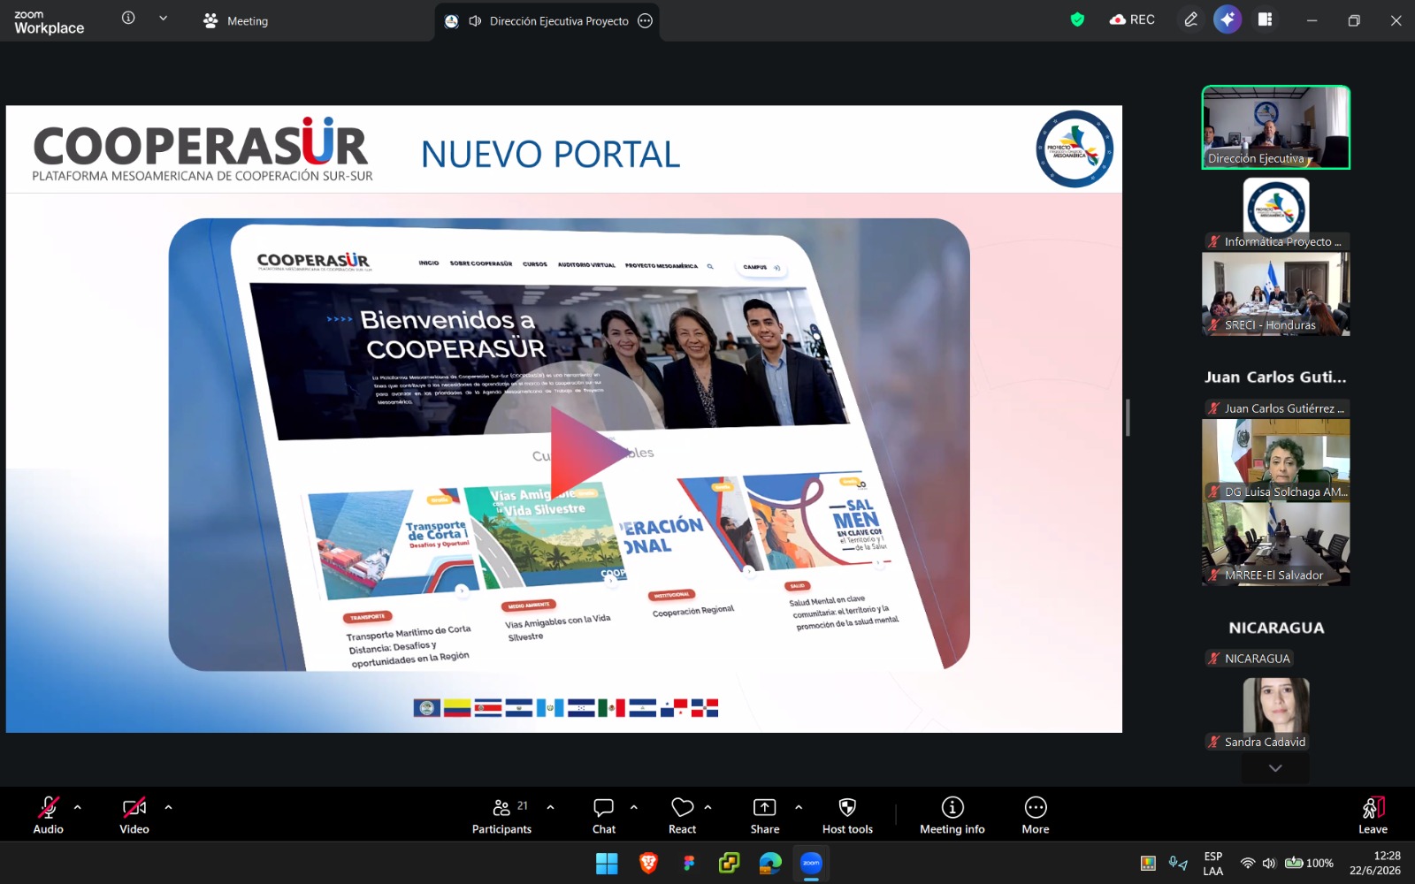Click Cooperación Regional course title
The height and width of the screenshot is (884, 1415).
[x=693, y=611]
